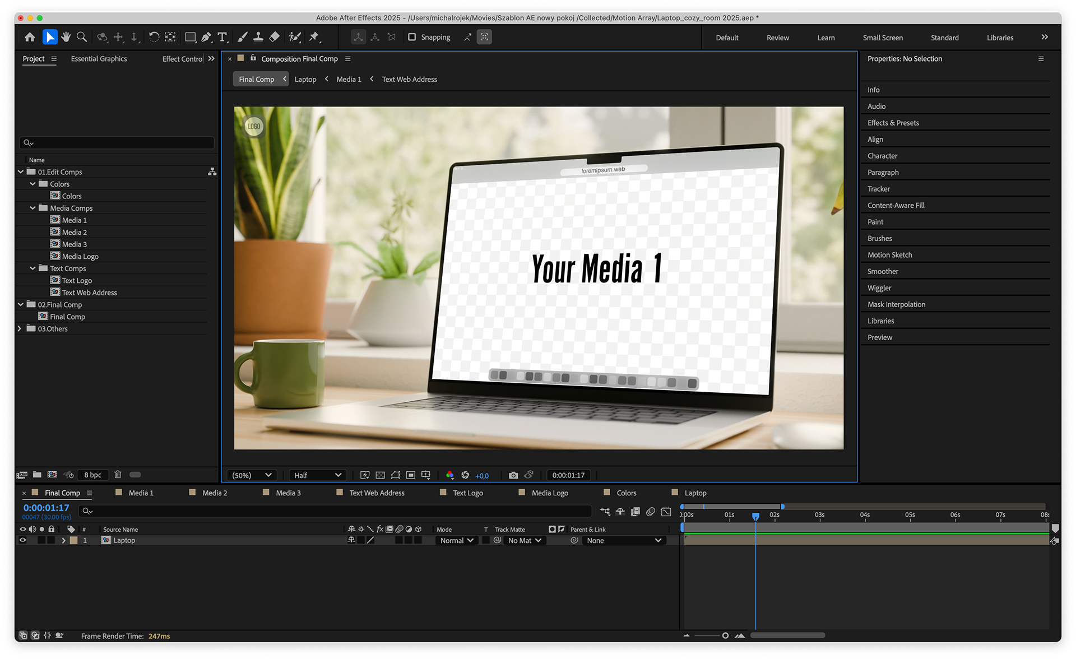1076x659 pixels.
Task: Click the 8 bpc color depth button
Action: [x=92, y=475]
